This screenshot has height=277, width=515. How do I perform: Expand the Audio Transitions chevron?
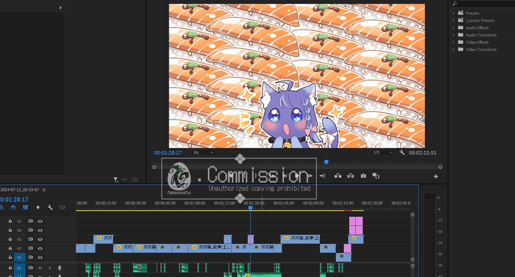pyautogui.click(x=453, y=35)
